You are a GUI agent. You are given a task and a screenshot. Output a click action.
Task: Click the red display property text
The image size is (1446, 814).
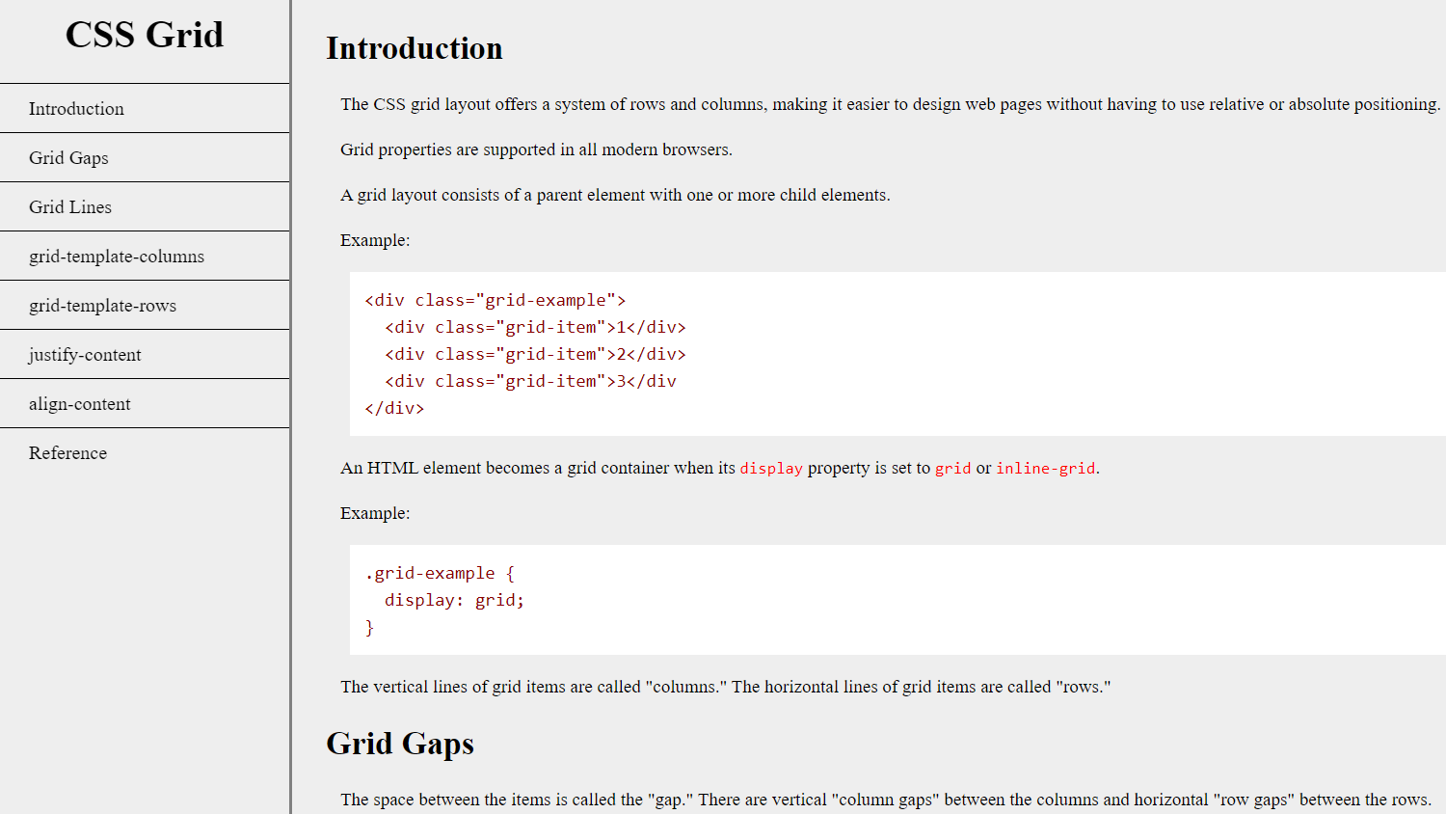[x=770, y=468]
